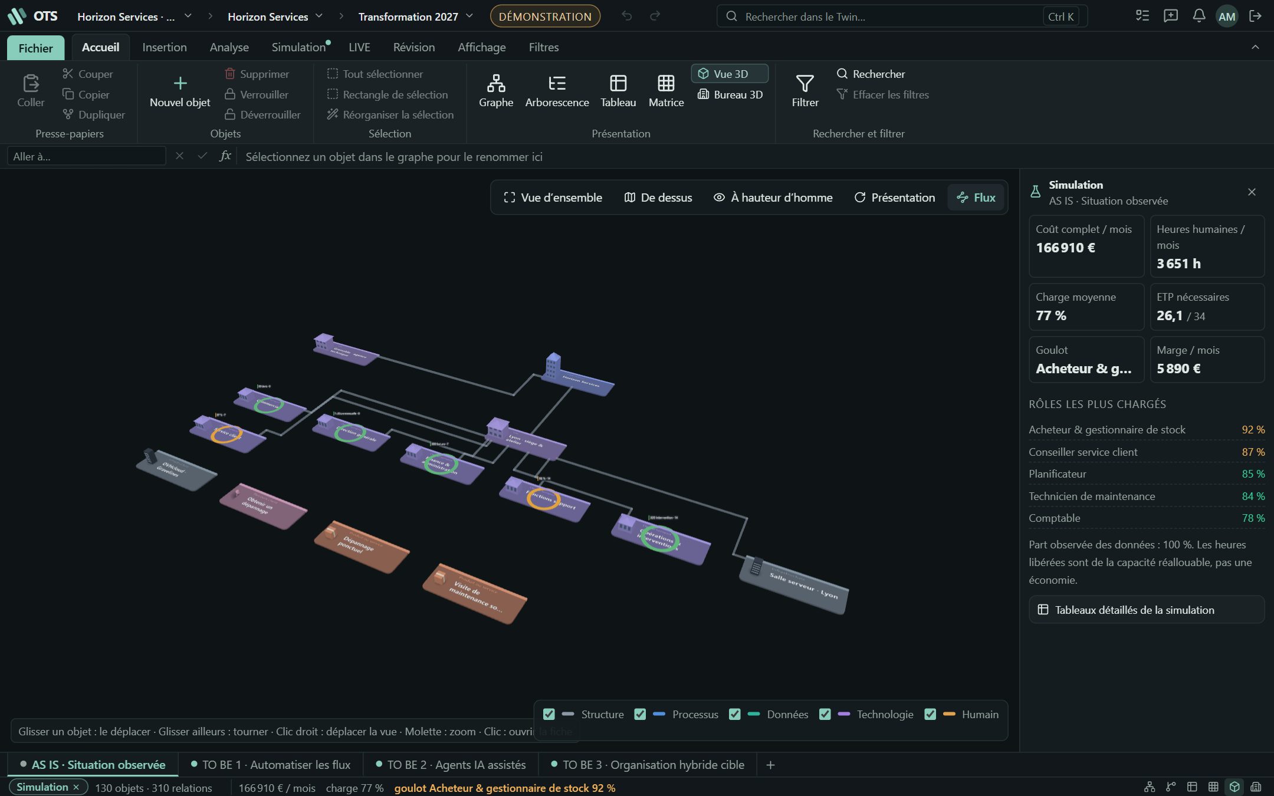Switch to TO BE 3 · Organisation hybride cible

pyautogui.click(x=648, y=765)
